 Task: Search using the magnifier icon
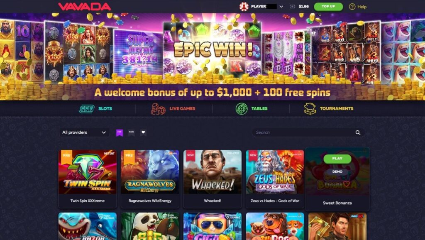(358, 132)
